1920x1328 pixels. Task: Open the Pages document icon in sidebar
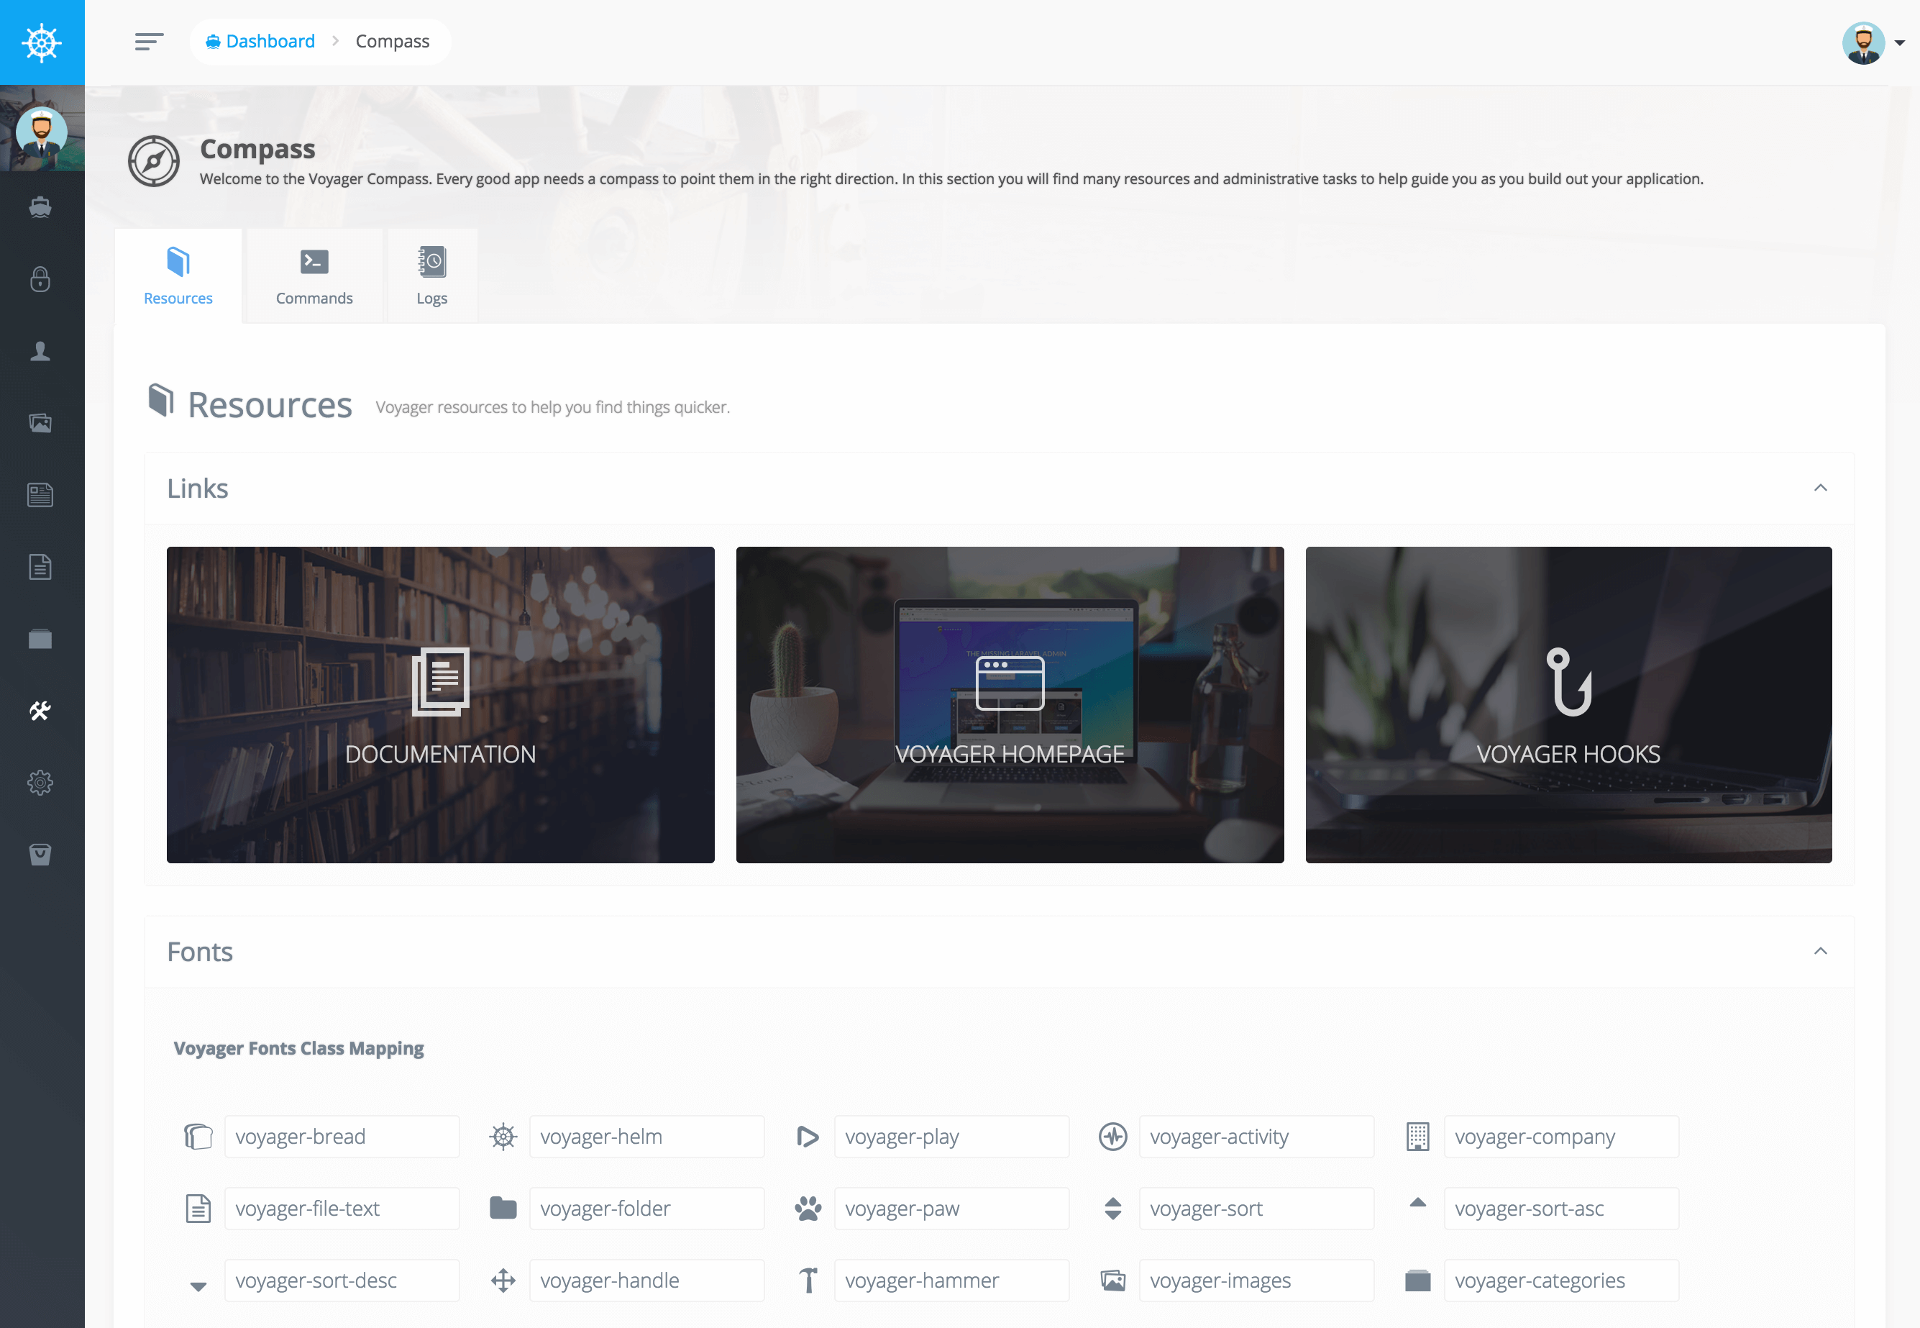point(40,567)
